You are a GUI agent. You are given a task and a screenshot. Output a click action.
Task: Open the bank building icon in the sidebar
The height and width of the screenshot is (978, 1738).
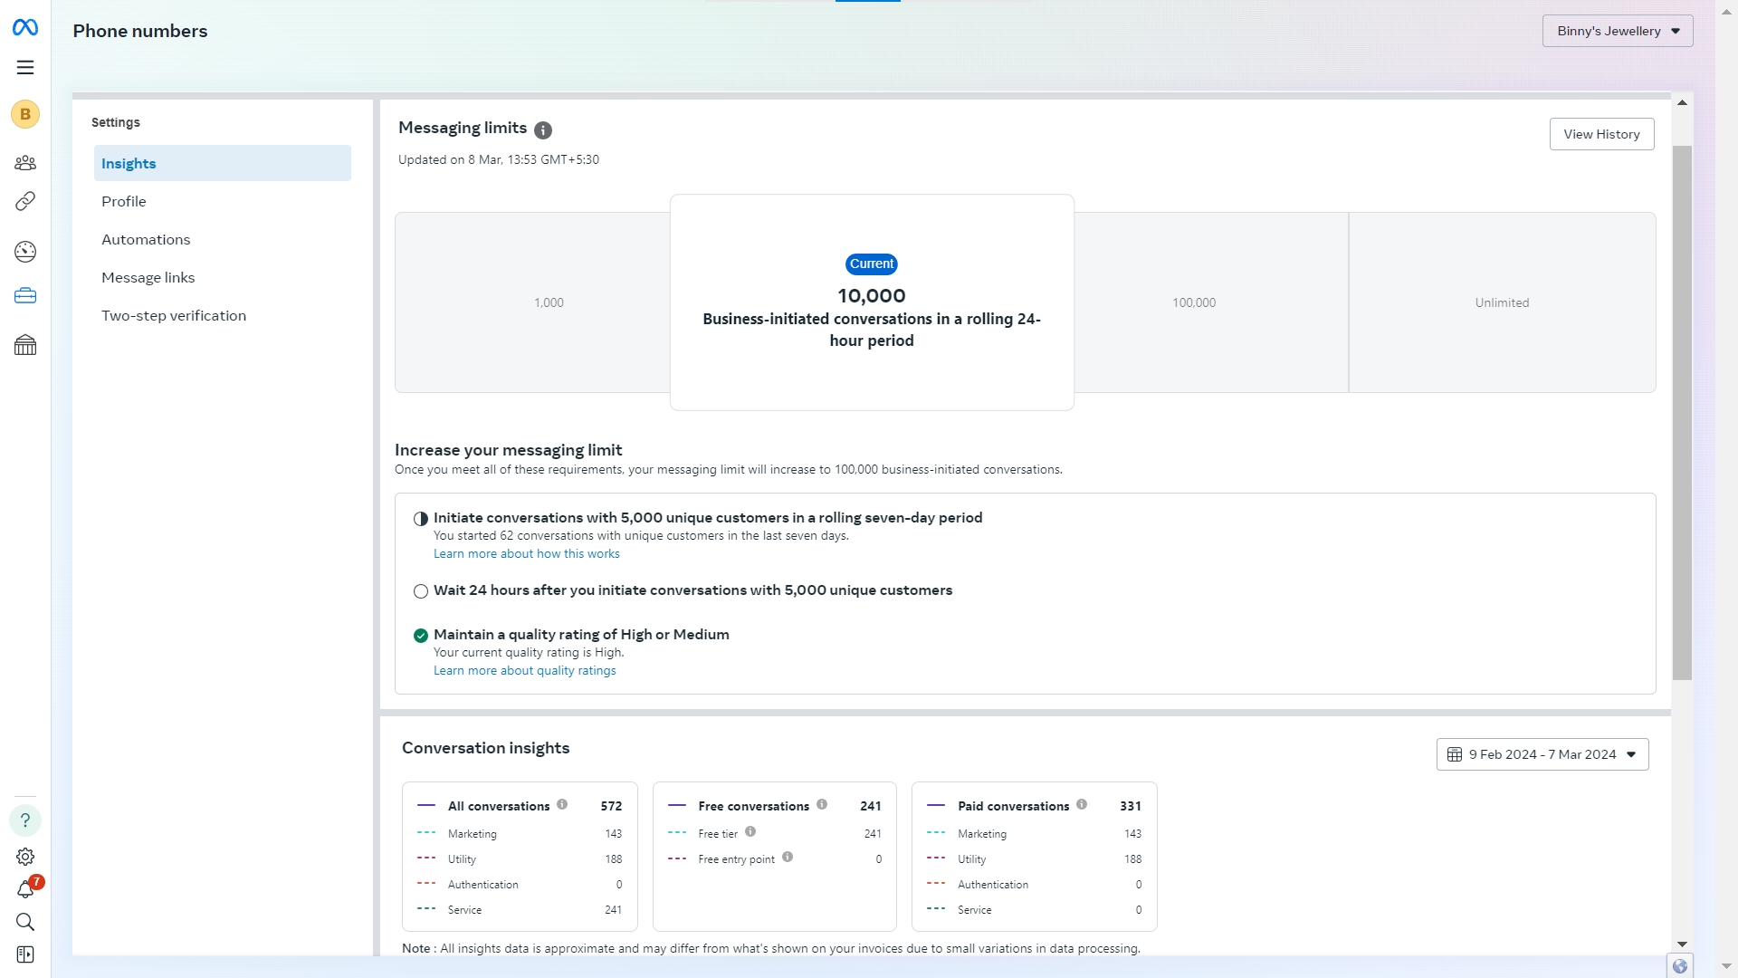[x=25, y=345]
